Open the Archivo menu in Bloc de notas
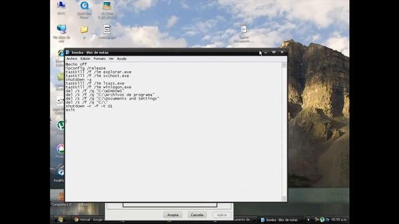The height and width of the screenshot is (224, 399). click(x=72, y=58)
